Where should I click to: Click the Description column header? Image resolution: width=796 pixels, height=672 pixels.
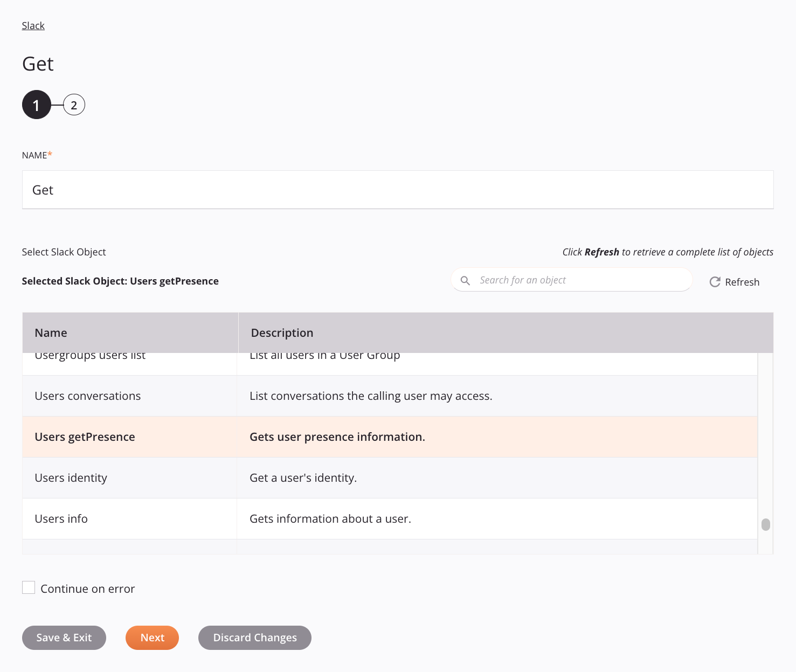tap(506, 332)
